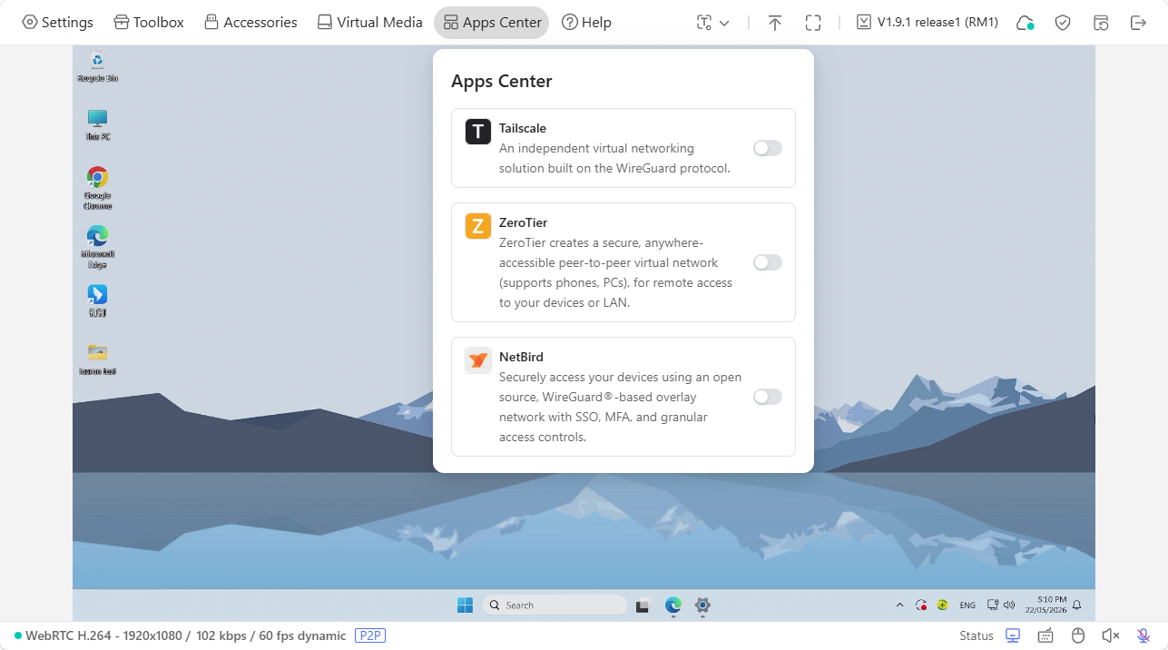Screen dimensions: 1168x650
Task: Turn on the ZeroTier switch
Action: coord(767,262)
